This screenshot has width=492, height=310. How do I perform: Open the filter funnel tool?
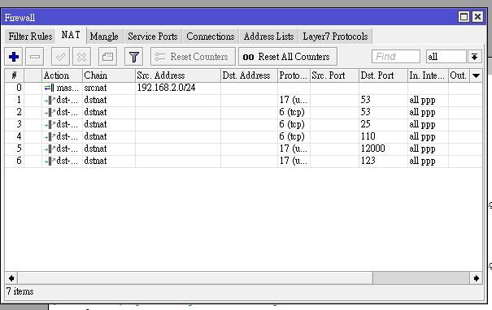(133, 57)
